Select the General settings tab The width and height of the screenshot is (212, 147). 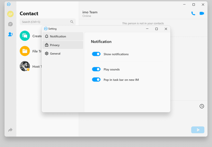(x=63, y=53)
